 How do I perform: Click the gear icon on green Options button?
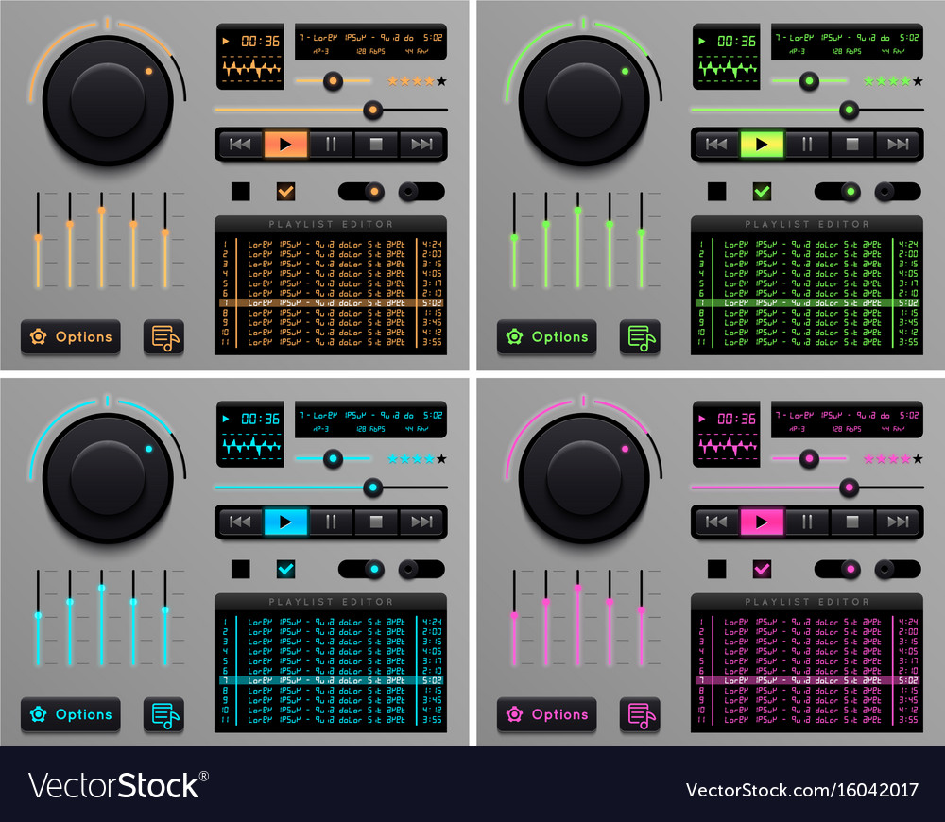[514, 335]
